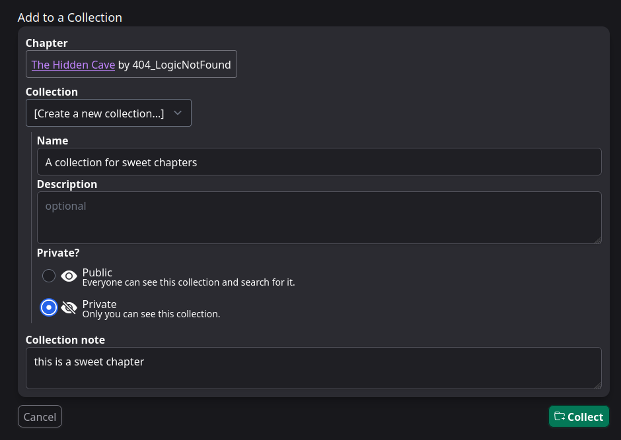Click '[Create a new collection...]' combo box text
The height and width of the screenshot is (440, 621).
click(99, 113)
